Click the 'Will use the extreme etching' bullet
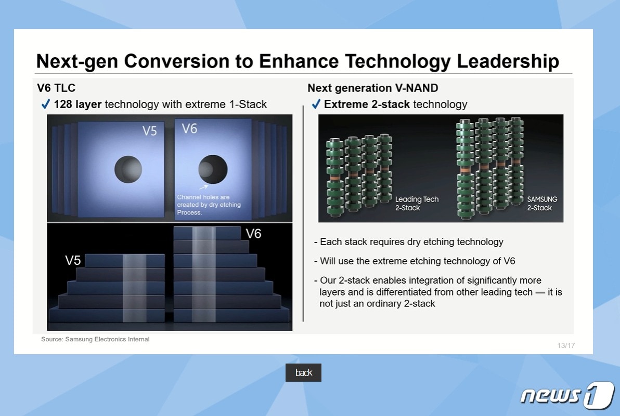620x416 pixels. tap(415, 261)
